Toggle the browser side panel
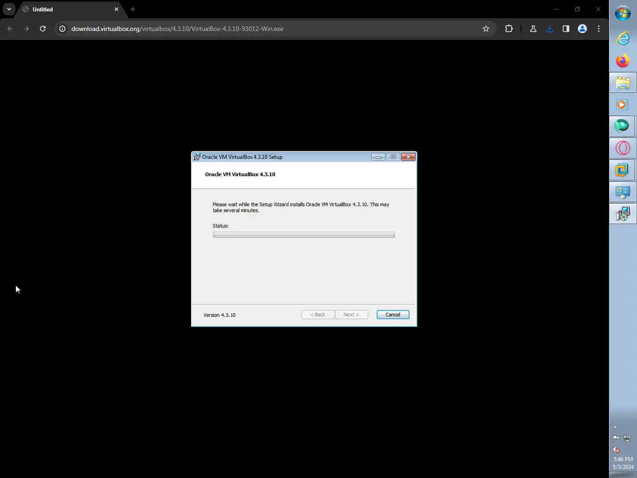637x478 pixels. (566, 29)
